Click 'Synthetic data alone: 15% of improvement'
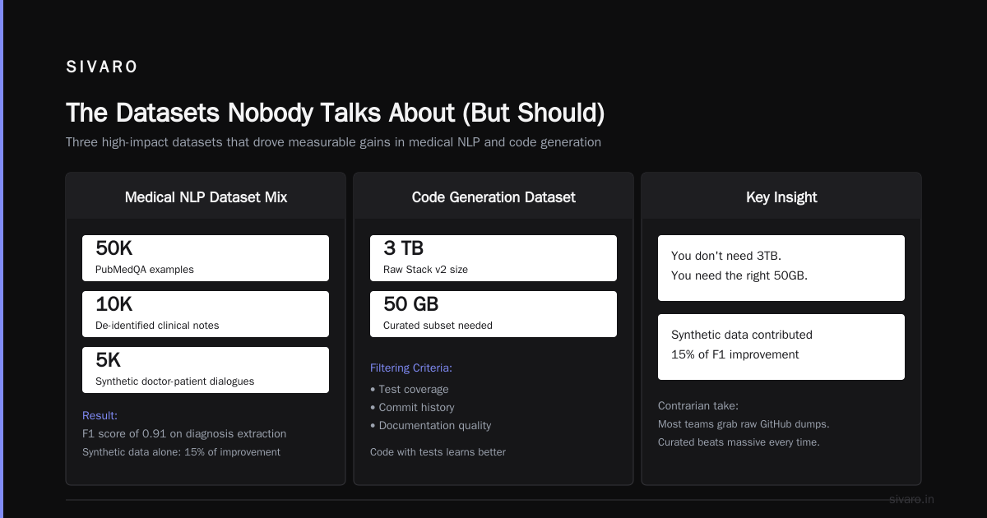Image resolution: width=987 pixels, height=518 pixels. pos(181,452)
